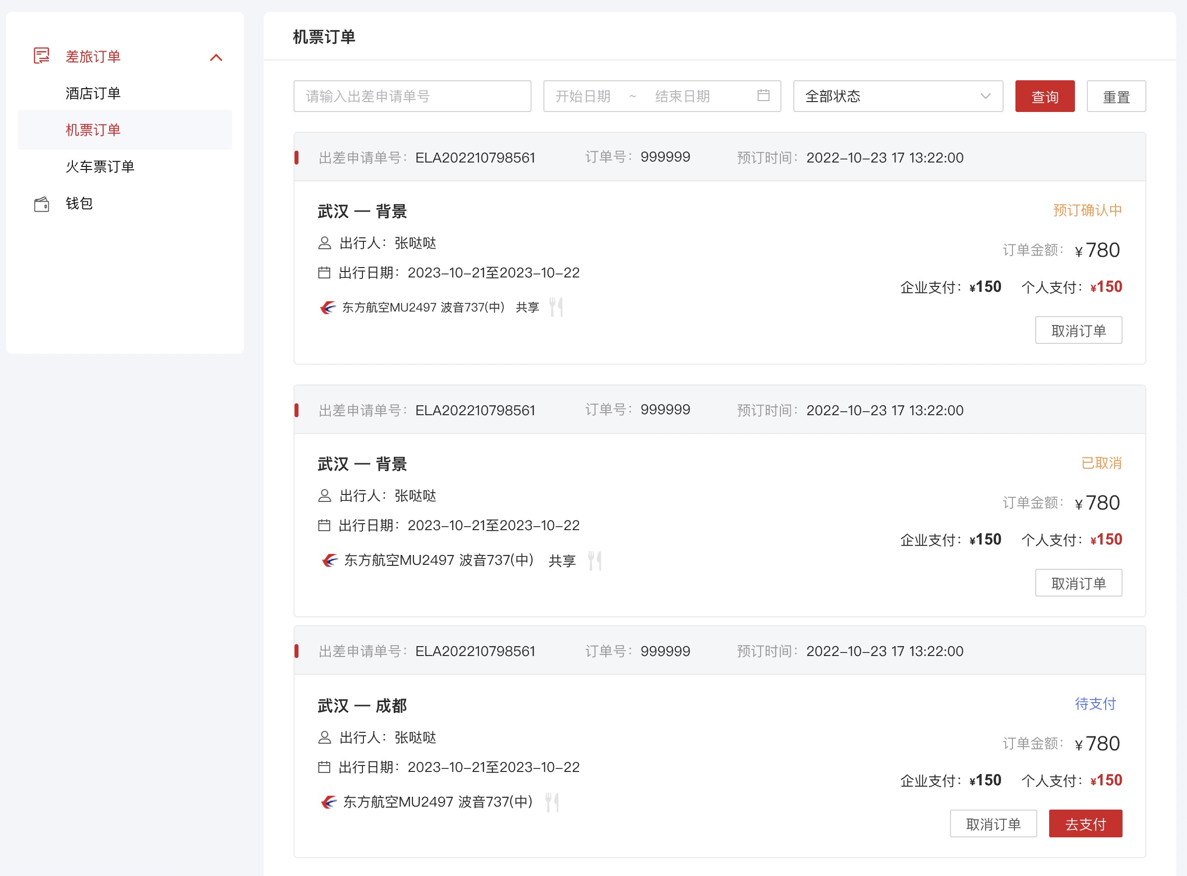Viewport: 1187px width, 876px height.
Task: Click the China Eastern airline logo in the first order
Action: pos(328,308)
